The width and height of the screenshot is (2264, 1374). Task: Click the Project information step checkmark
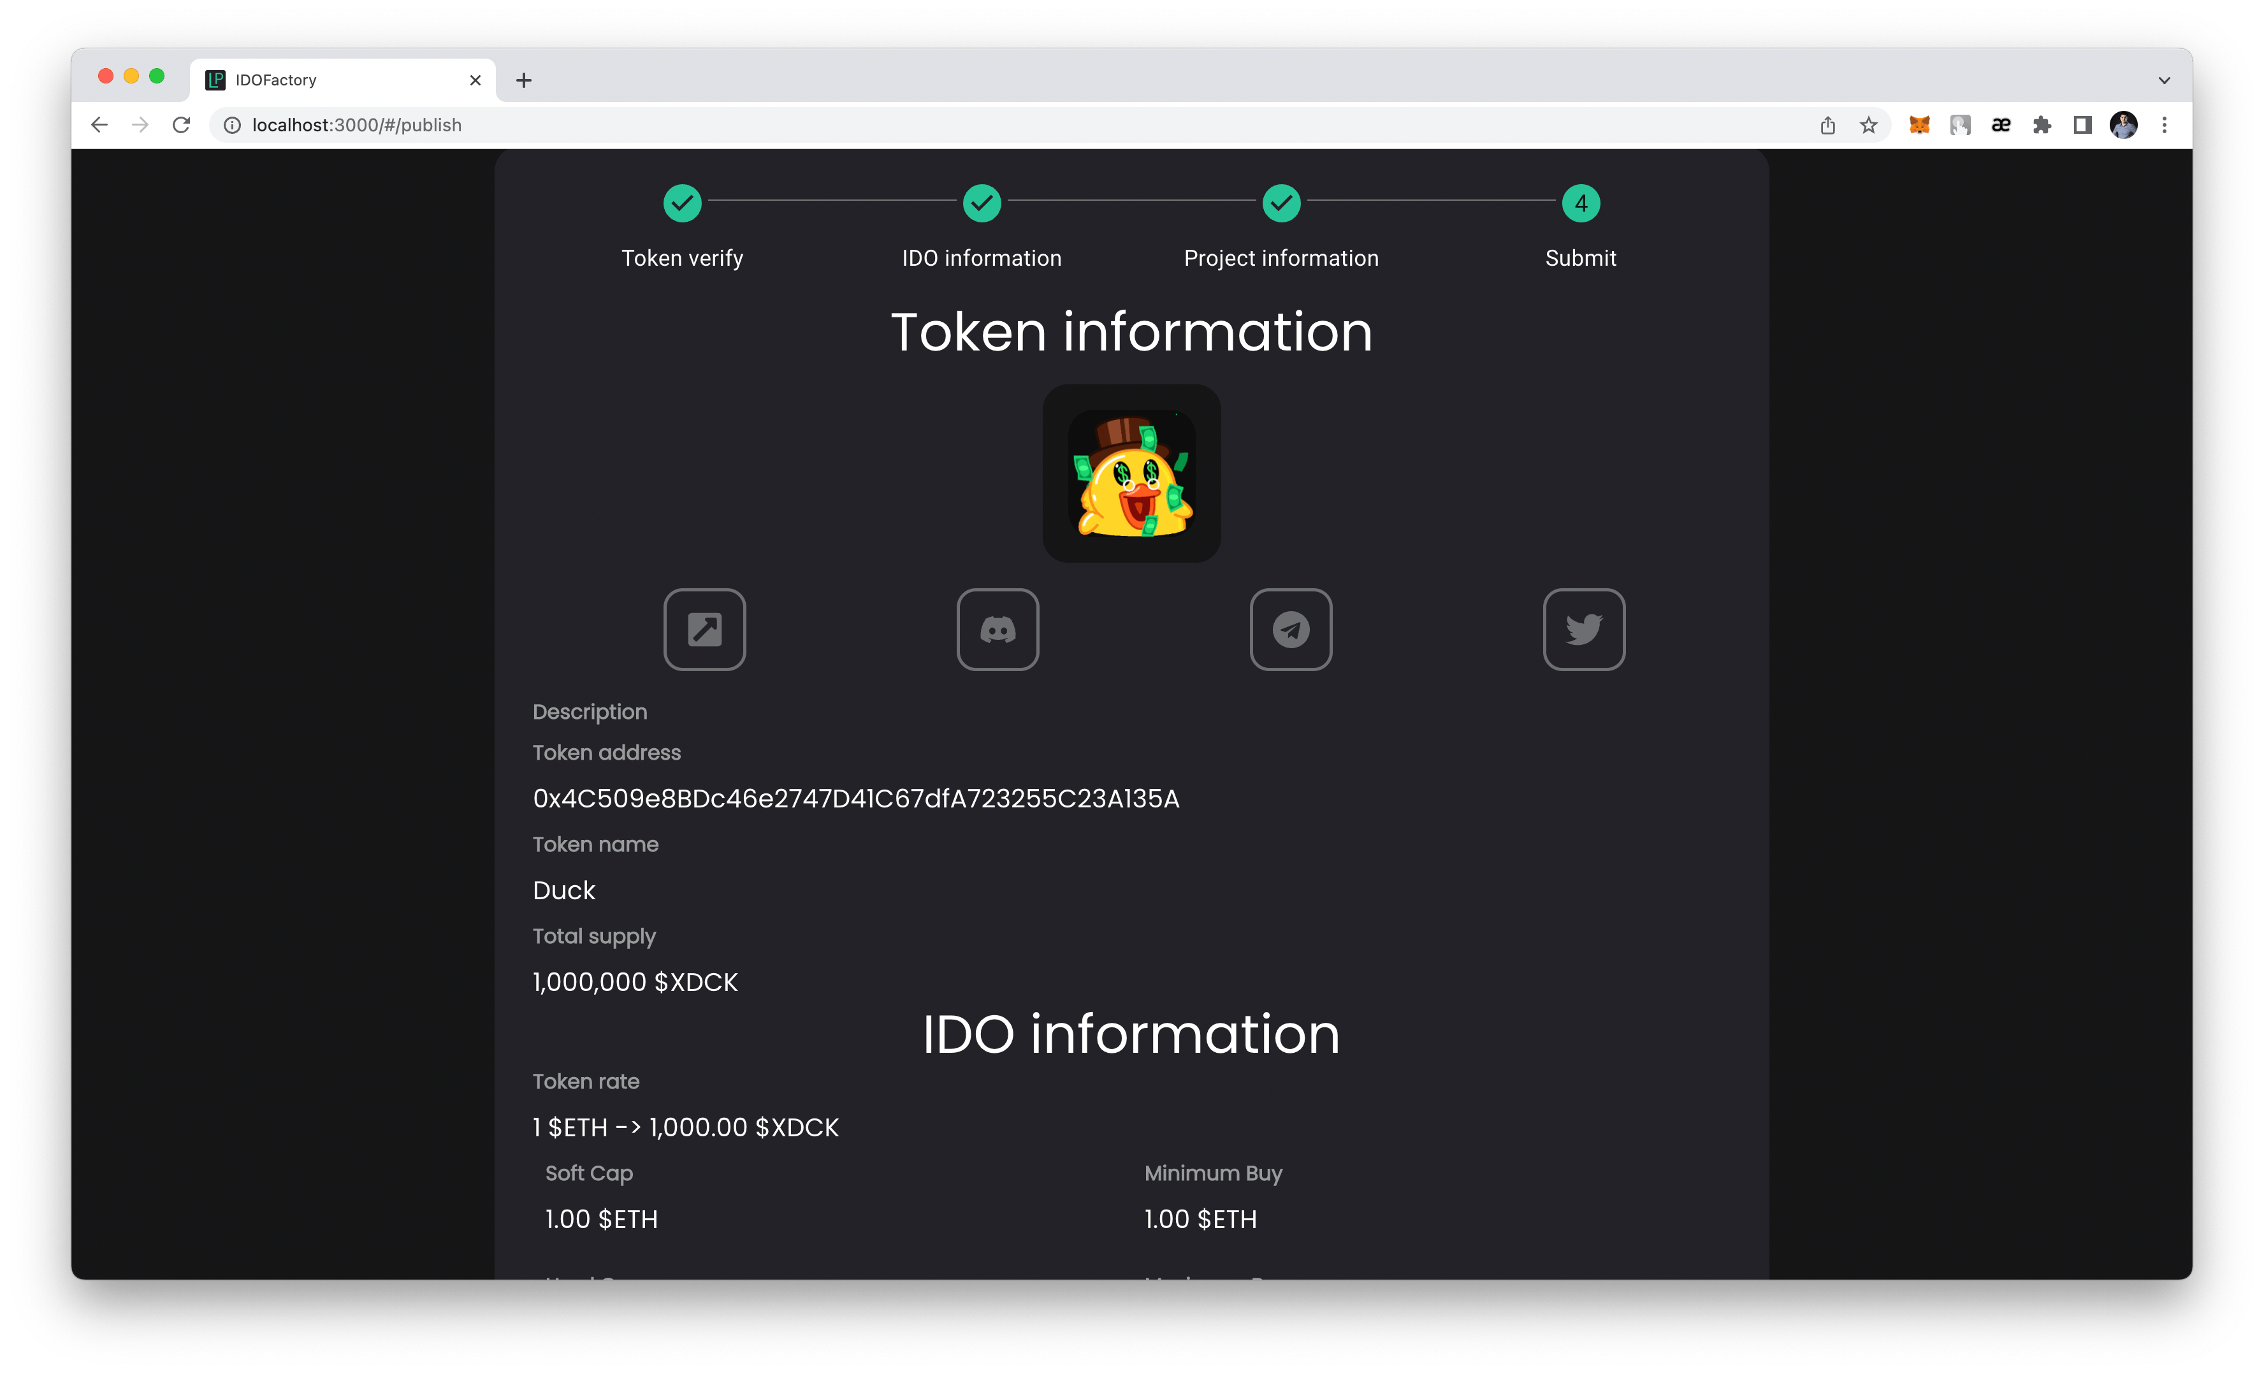click(x=1282, y=203)
